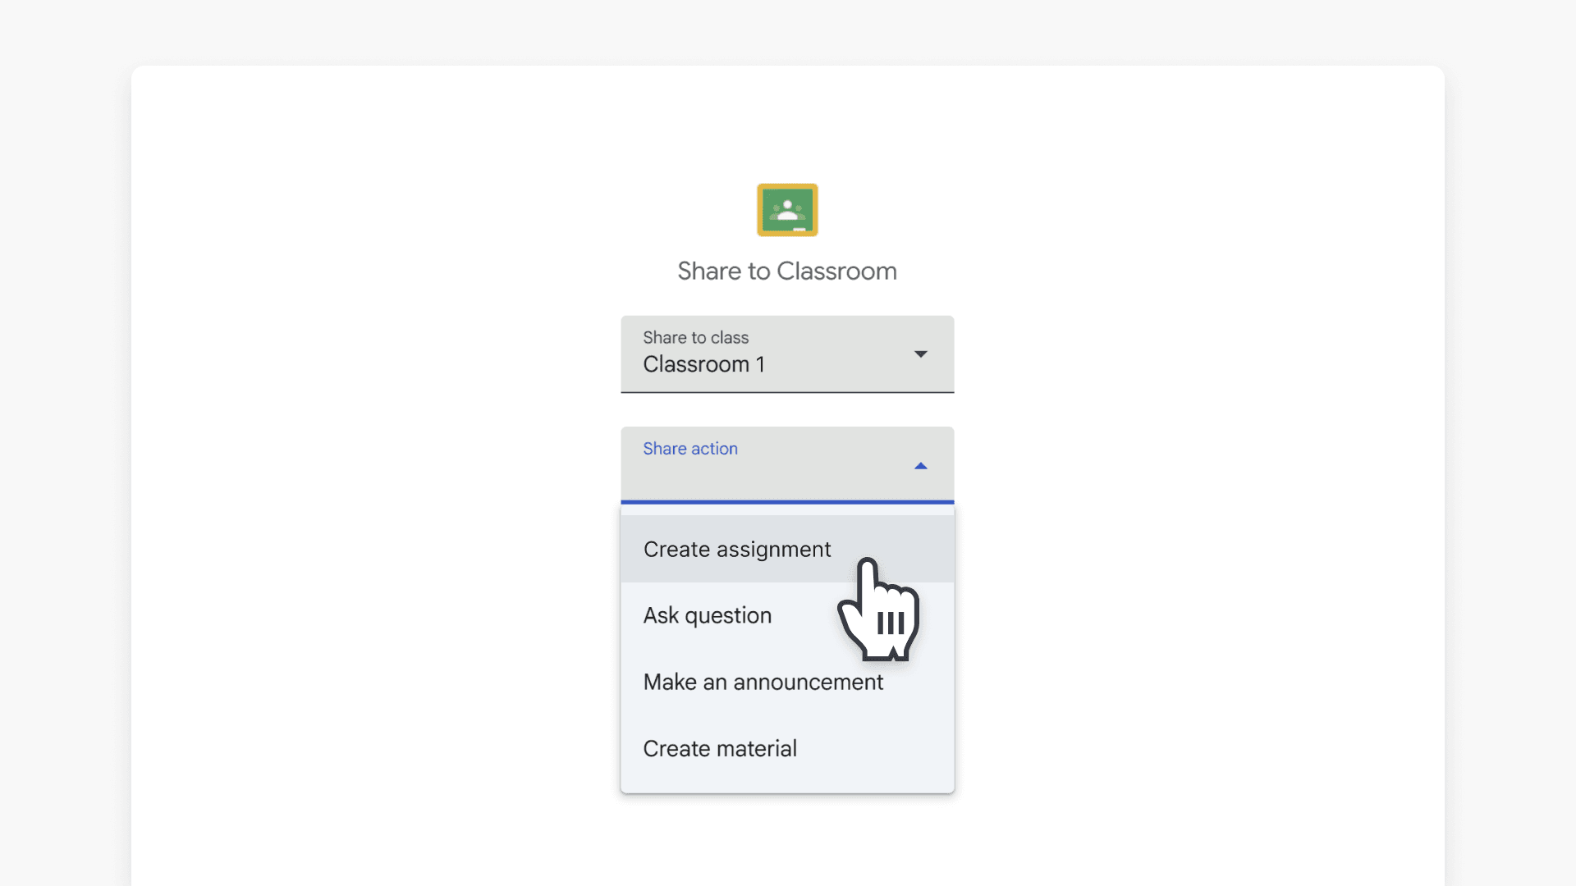This screenshot has width=1576, height=886.
Task: Select Make an announcement option
Action: tap(763, 682)
